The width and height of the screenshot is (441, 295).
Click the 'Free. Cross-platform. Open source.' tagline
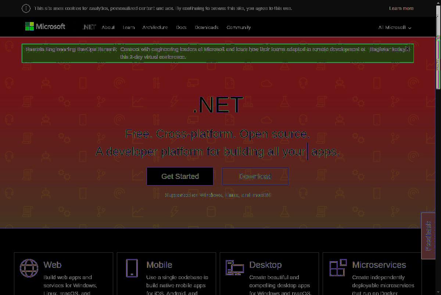pos(218,134)
